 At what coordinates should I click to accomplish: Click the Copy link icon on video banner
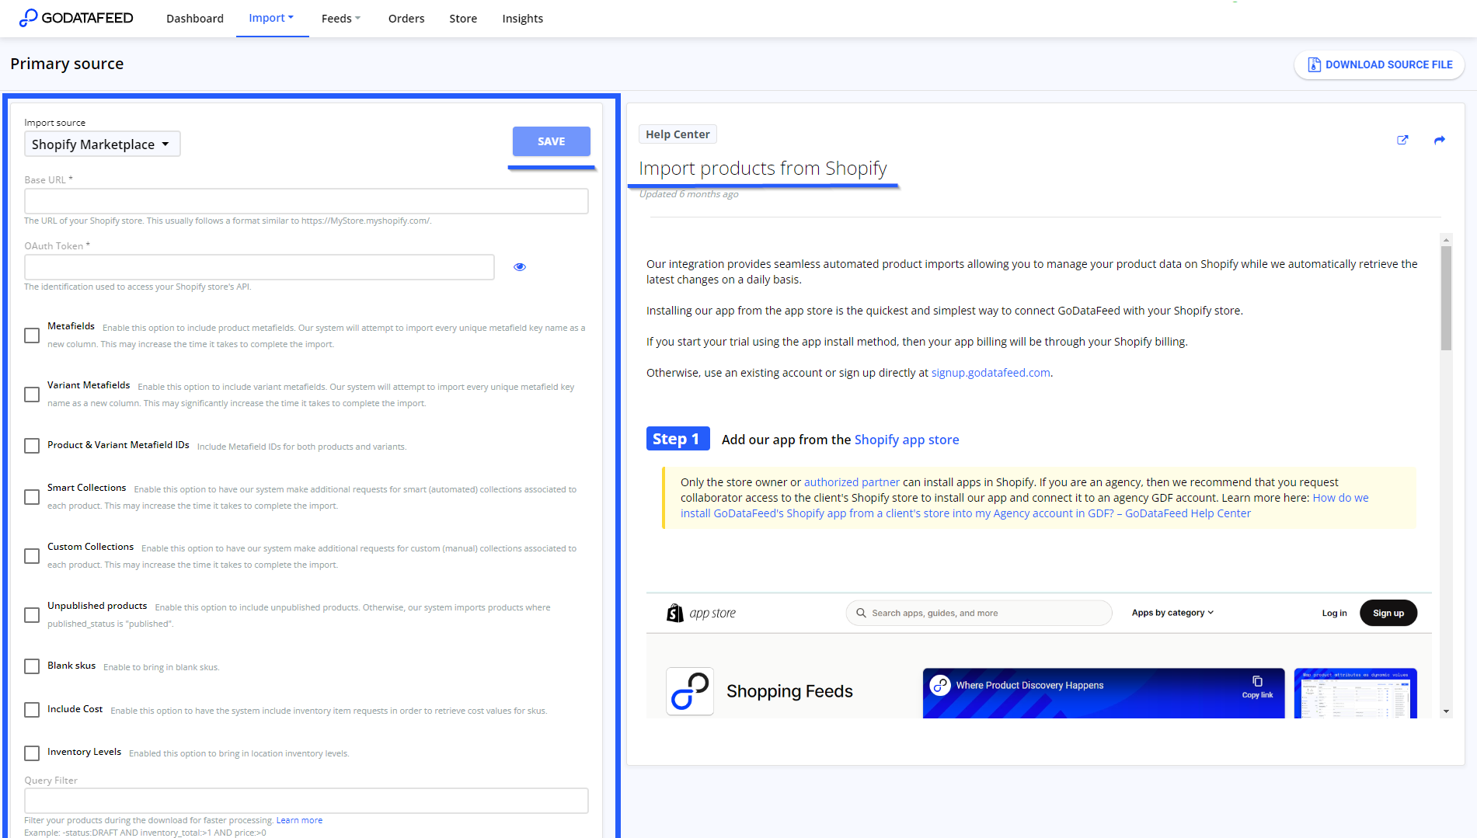tap(1257, 681)
